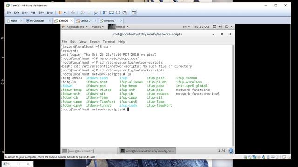Click the ifdown-TeamPort script name
The width and height of the screenshot is (298, 167).
pyautogui.click(x=101, y=102)
